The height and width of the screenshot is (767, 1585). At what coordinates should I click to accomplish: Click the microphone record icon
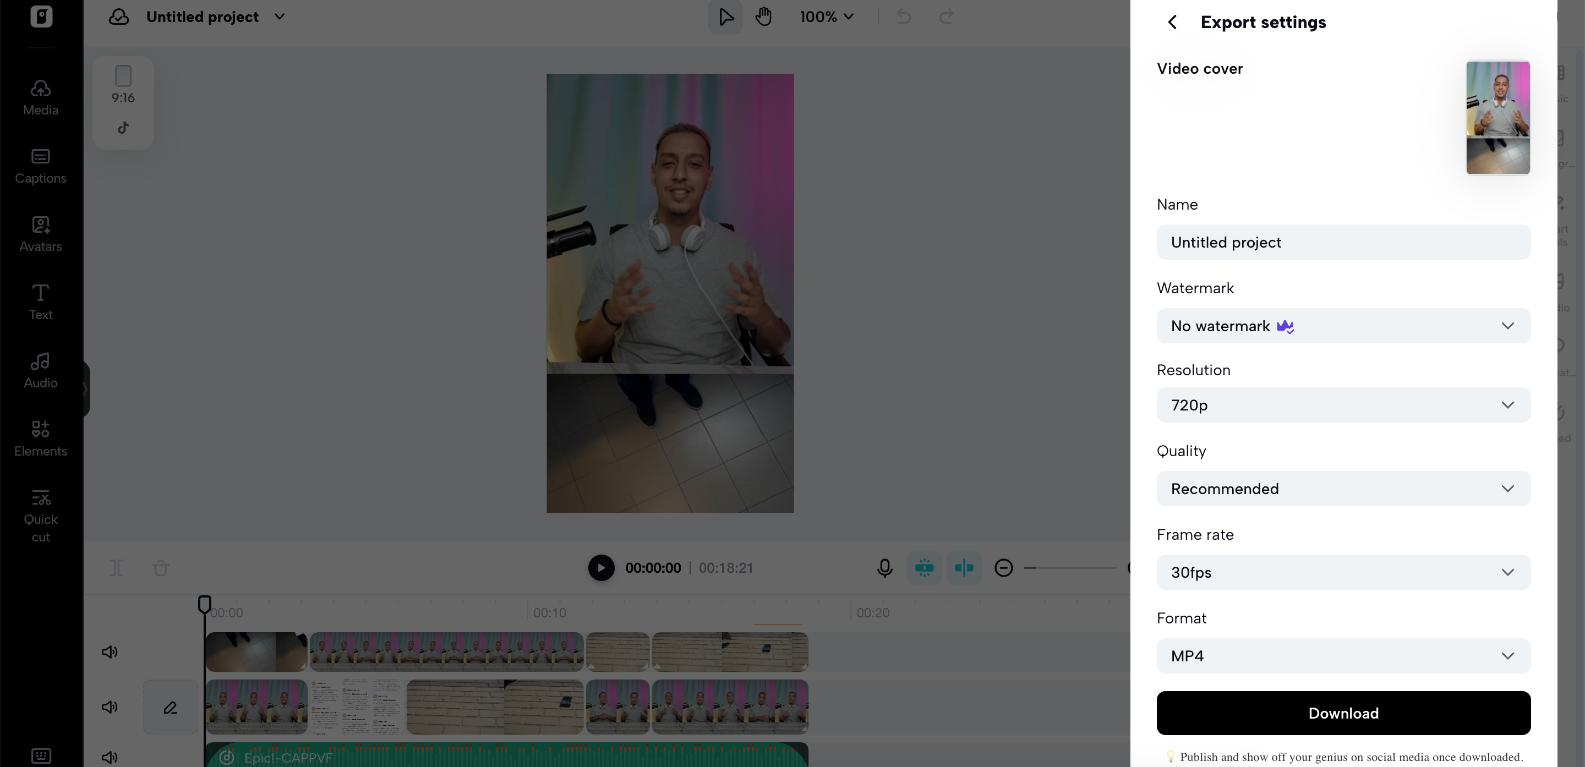[884, 568]
